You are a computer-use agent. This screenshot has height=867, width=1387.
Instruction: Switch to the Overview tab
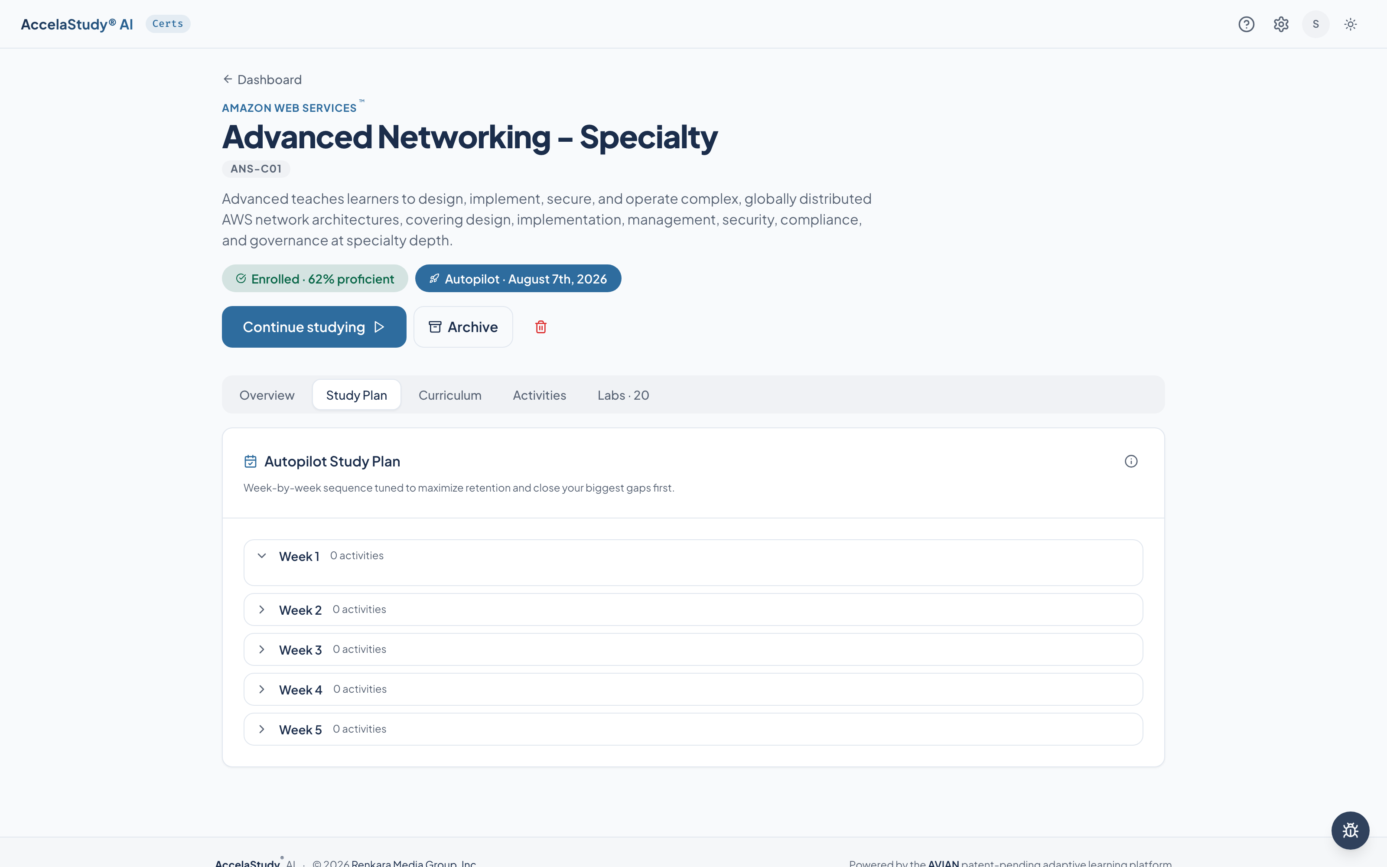pos(267,395)
